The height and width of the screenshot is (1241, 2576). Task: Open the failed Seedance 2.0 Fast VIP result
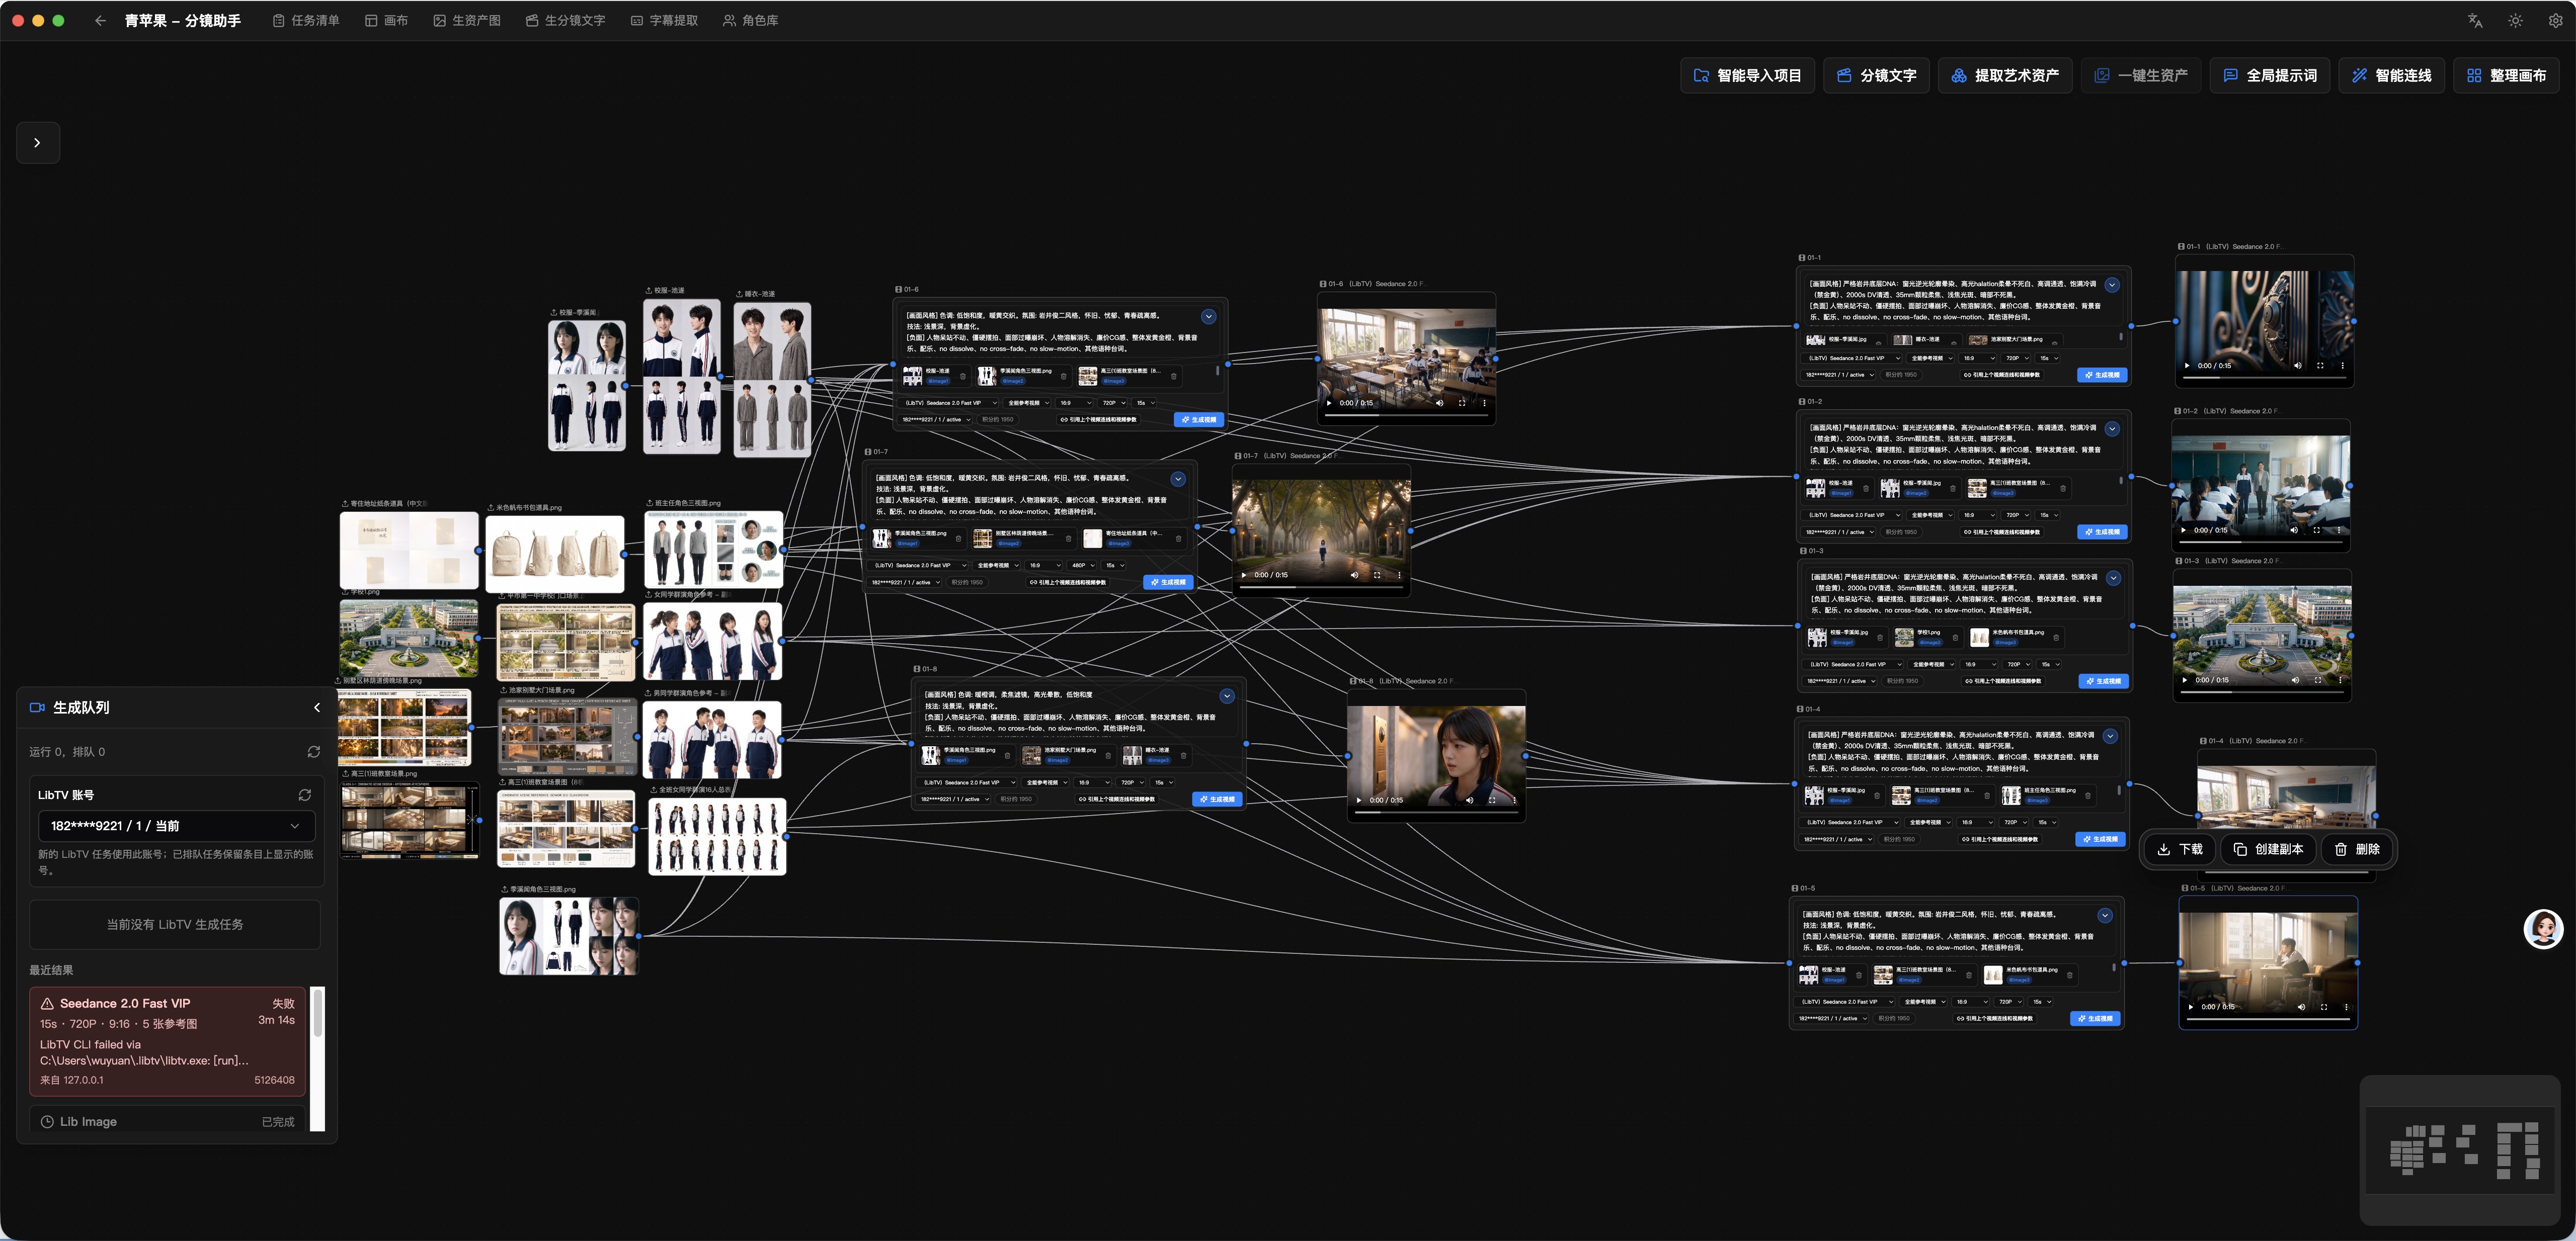point(167,1041)
